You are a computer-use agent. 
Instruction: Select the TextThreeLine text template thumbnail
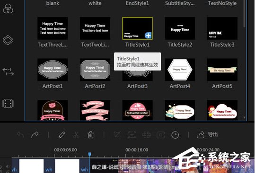53,28
